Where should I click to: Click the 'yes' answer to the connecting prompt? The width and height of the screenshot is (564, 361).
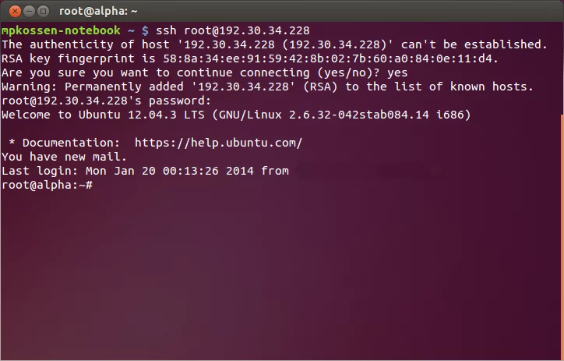(397, 73)
